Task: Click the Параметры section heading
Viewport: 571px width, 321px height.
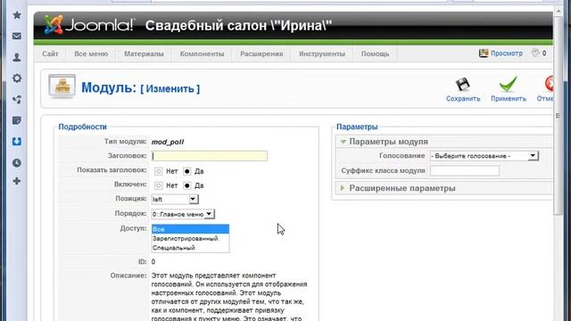Action: [357, 127]
